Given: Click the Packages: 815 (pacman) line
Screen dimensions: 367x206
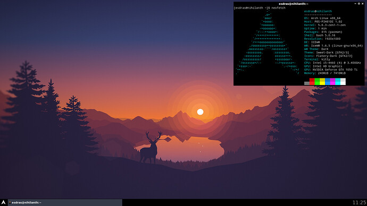Looking at the screenshot, I should pyautogui.click(x=323, y=32).
